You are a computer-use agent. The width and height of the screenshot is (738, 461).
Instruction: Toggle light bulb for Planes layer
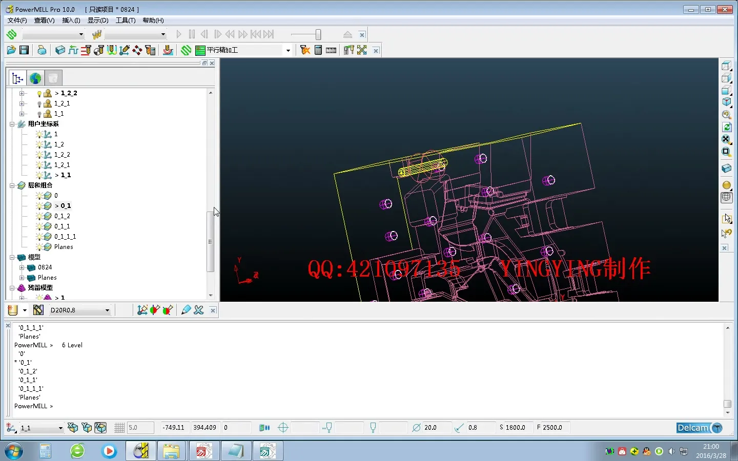coord(39,247)
